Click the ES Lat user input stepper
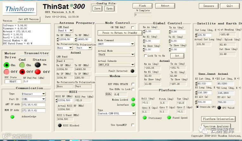The height and width of the screenshot is (141, 242). [x=196, y=84]
